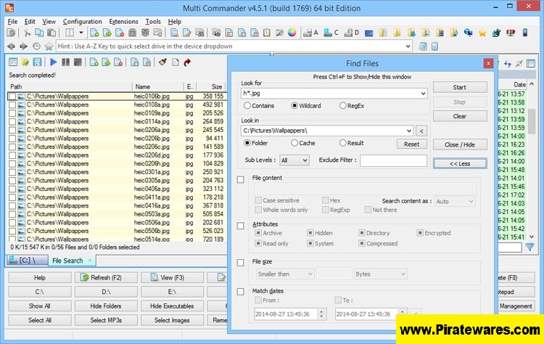Click the broom icon in search toolbar
Viewport: 544px width, 344px height.
tap(163, 62)
